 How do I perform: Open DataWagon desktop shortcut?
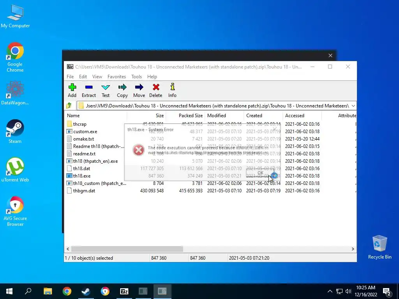15,93
